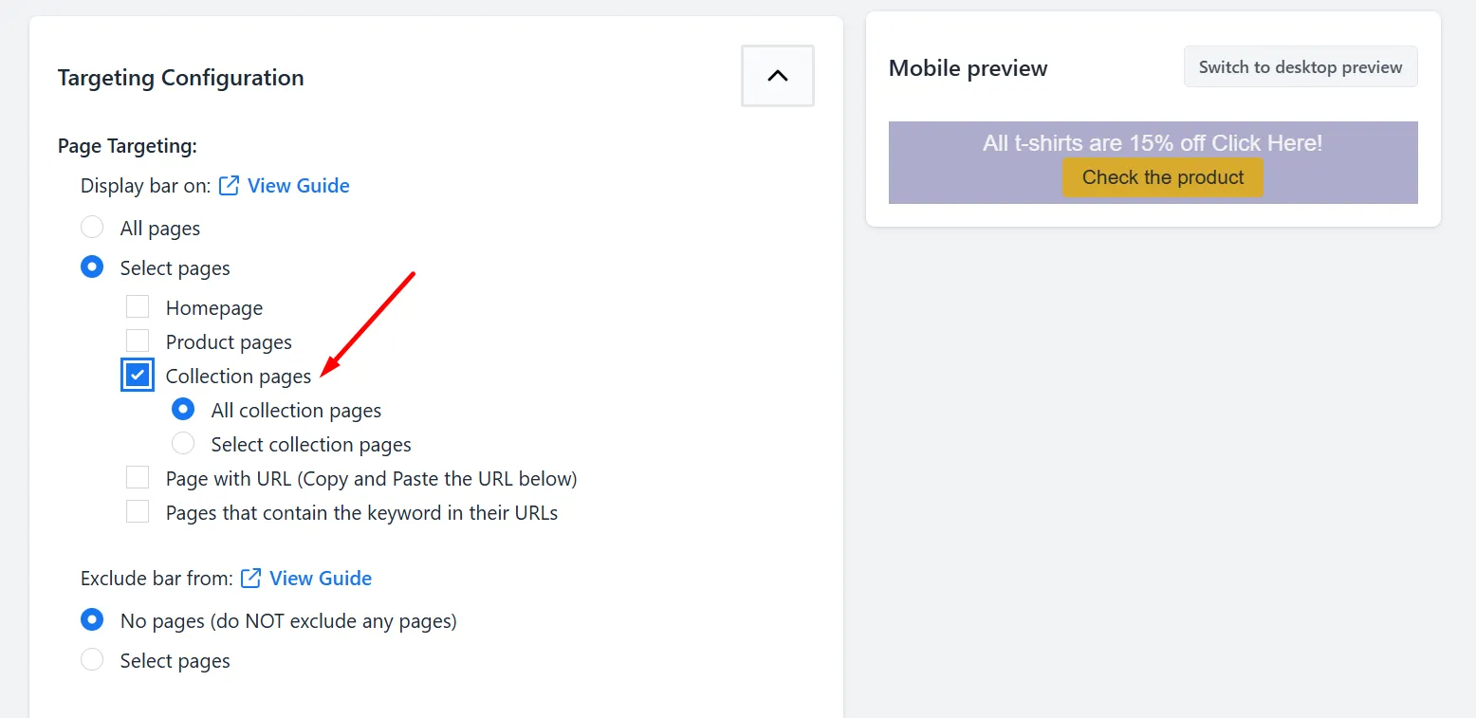The image size is (1476, 718).
Task: Choose Select collection pages radio option
Action: point(183,444)
